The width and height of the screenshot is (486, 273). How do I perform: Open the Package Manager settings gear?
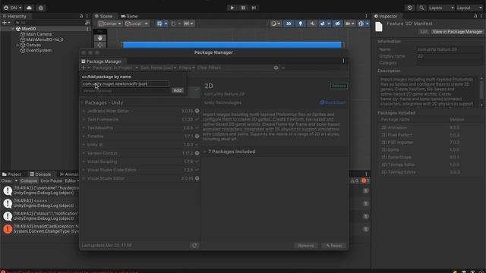click(276, 67)
